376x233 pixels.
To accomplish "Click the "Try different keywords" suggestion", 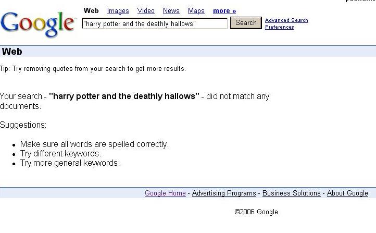I will [x=60, y=154].
